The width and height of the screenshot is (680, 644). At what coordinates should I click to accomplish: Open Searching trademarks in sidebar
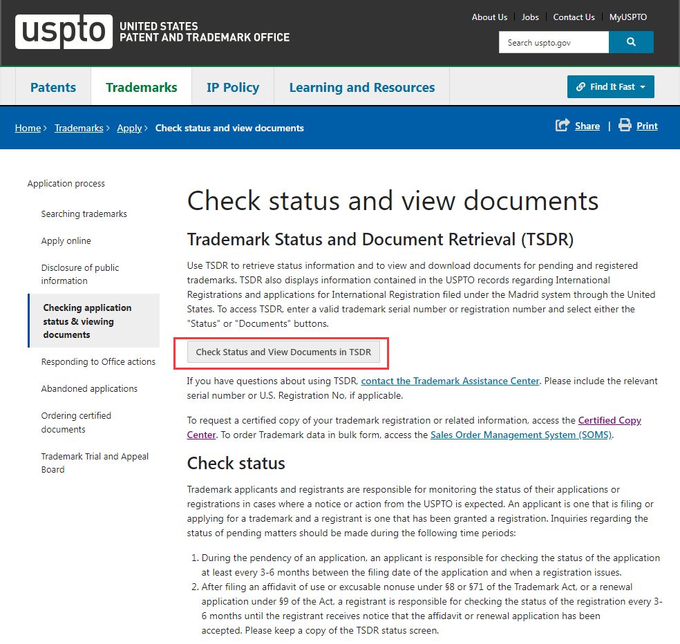[84, 214]
